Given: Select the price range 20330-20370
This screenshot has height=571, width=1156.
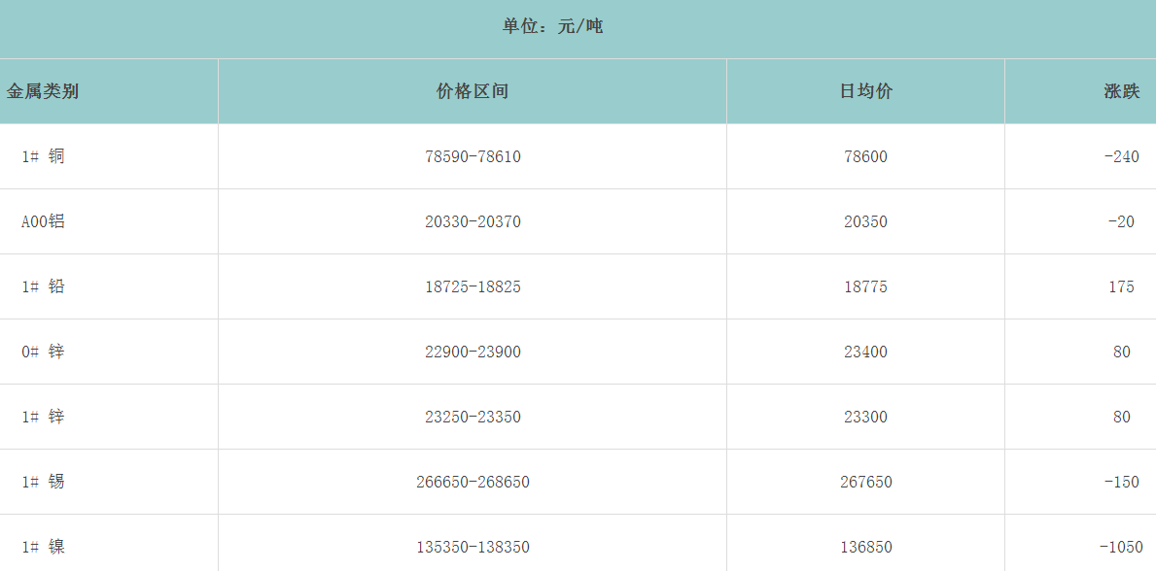Looking at the screenshot, I should click(x=473, y=221).
